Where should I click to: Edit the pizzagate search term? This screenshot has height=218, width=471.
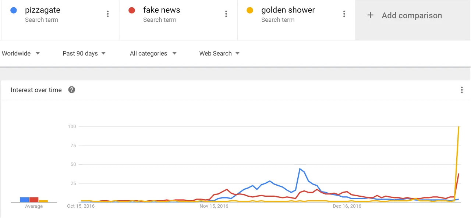pos(43,10)
